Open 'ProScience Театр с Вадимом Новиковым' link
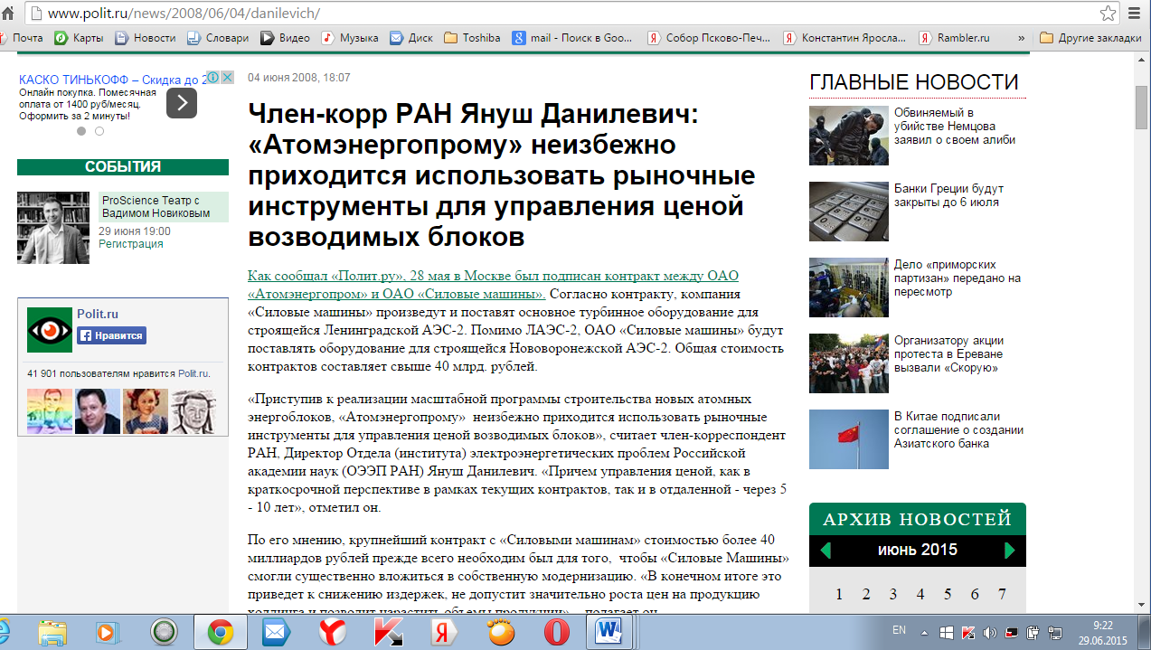This screenshot has height=650, width=1151. (156, 207)
